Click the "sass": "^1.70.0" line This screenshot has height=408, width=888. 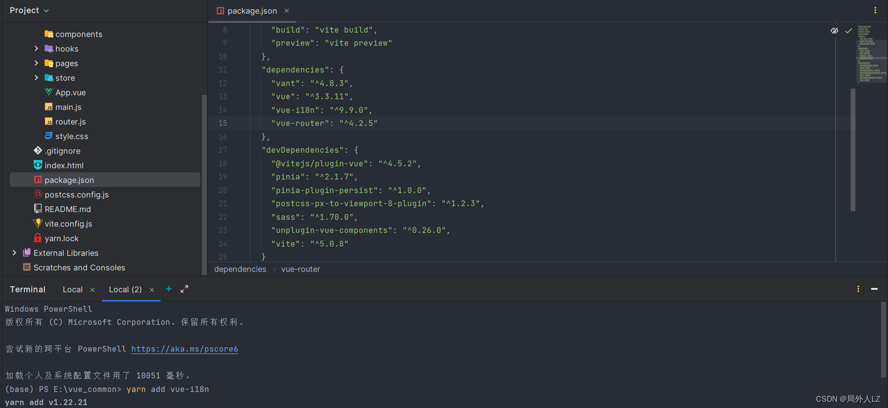pyautogui.click(x=314, y=217)
